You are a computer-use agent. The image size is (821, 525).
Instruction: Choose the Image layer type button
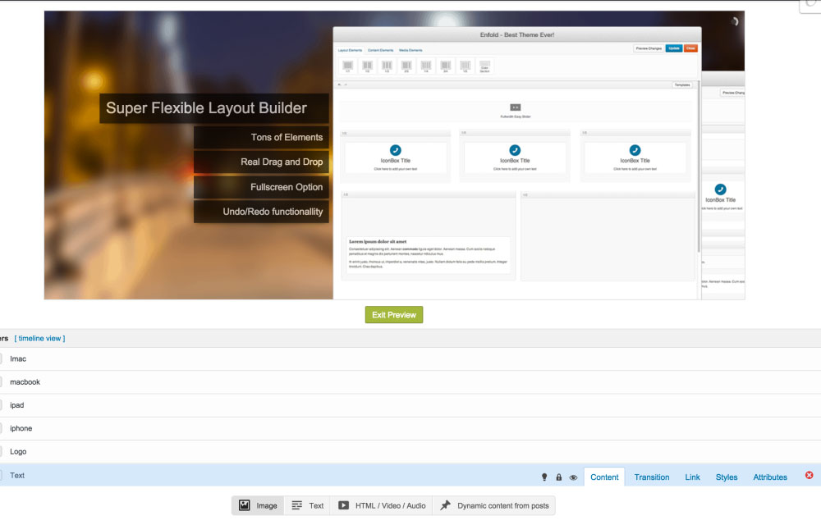pos(258,505)
